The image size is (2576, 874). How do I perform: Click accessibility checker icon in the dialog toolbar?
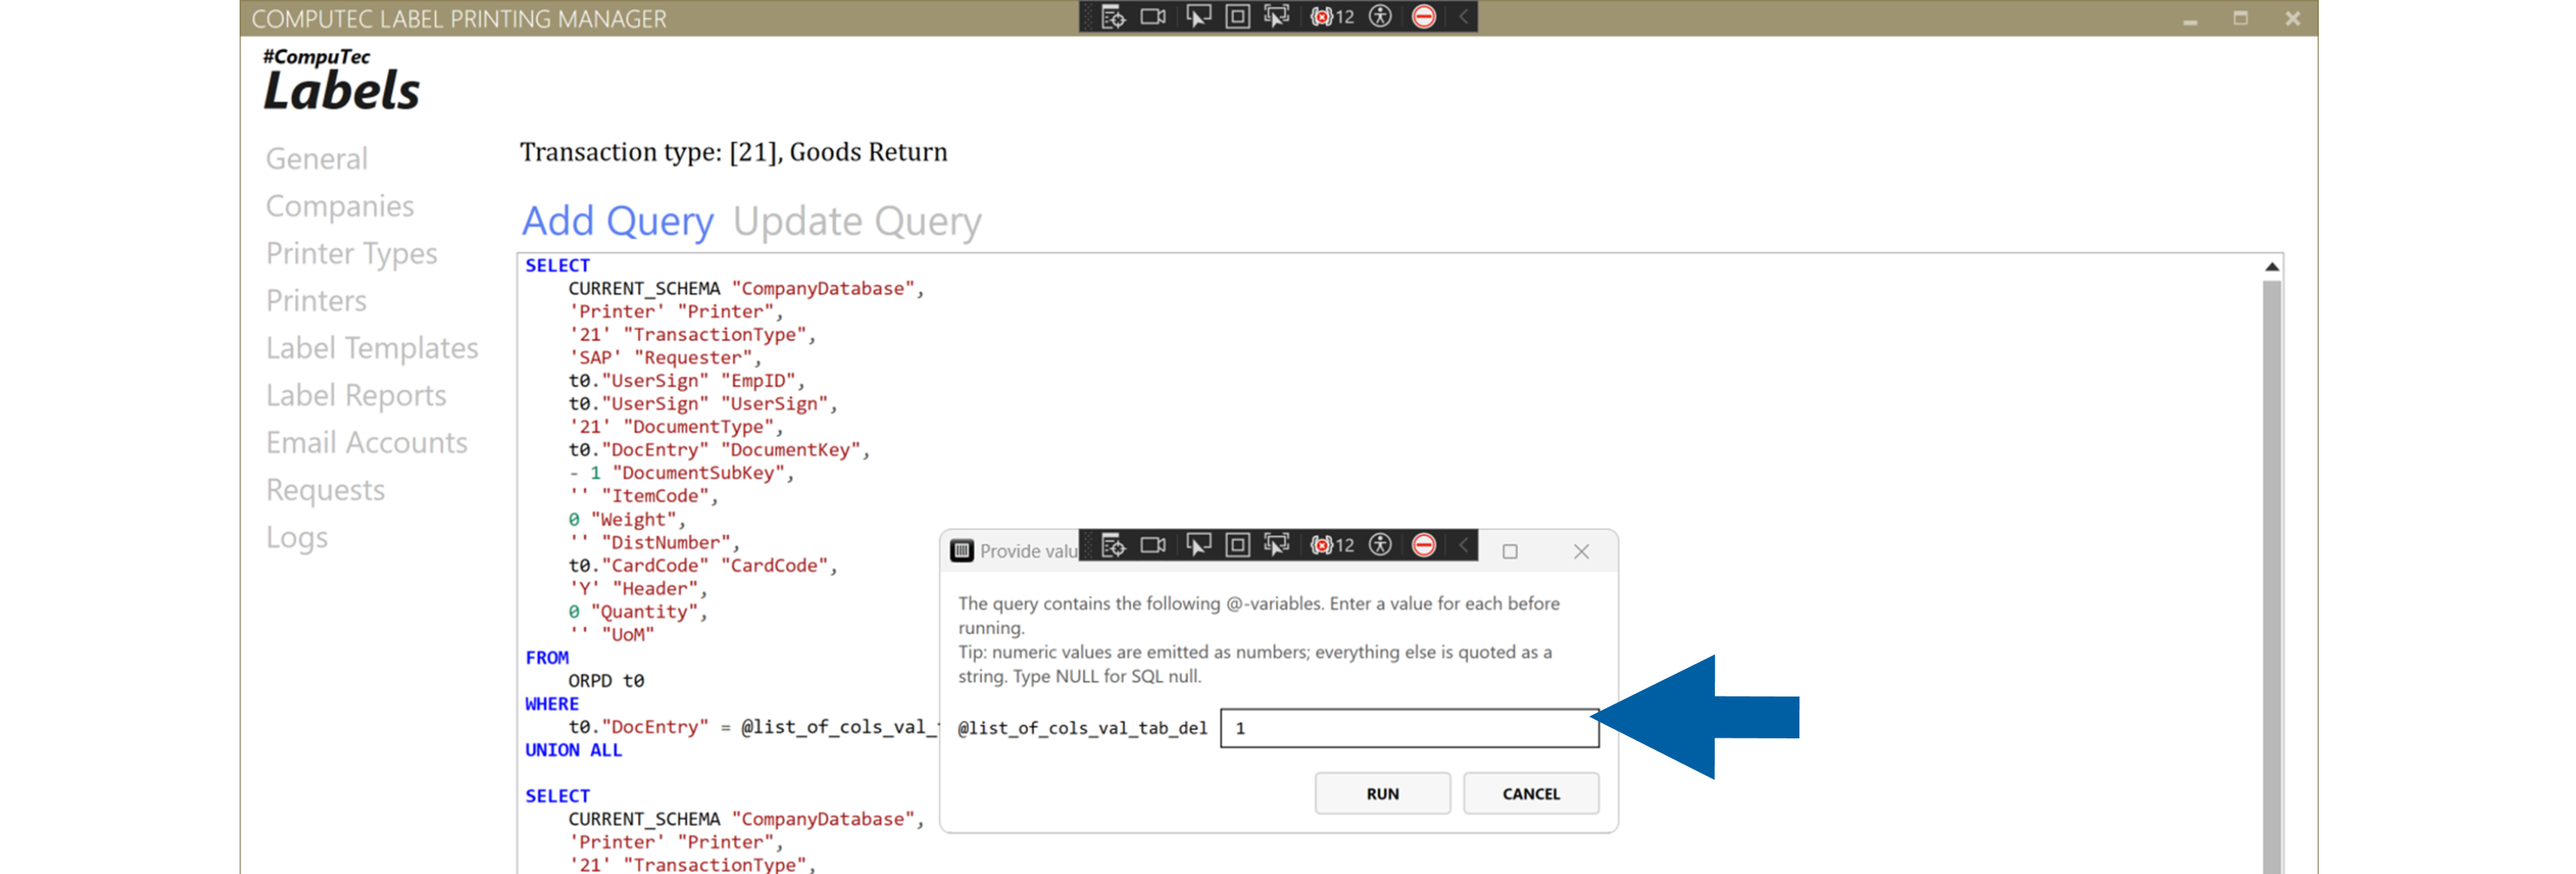(x=1380, y=545)
